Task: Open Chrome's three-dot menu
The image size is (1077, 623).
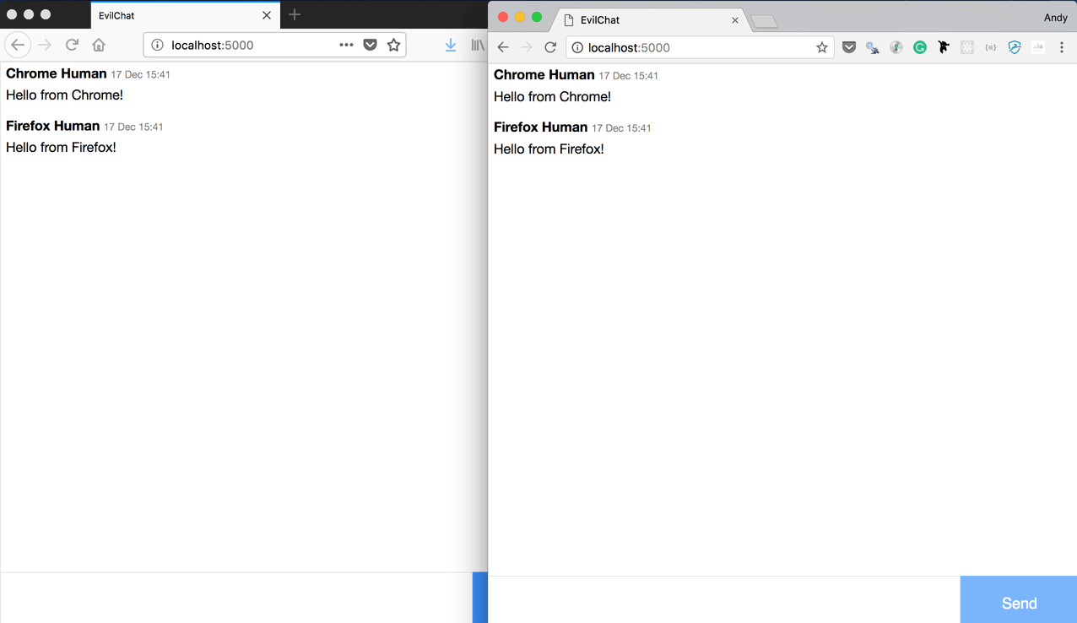Action: point(1061,47)
